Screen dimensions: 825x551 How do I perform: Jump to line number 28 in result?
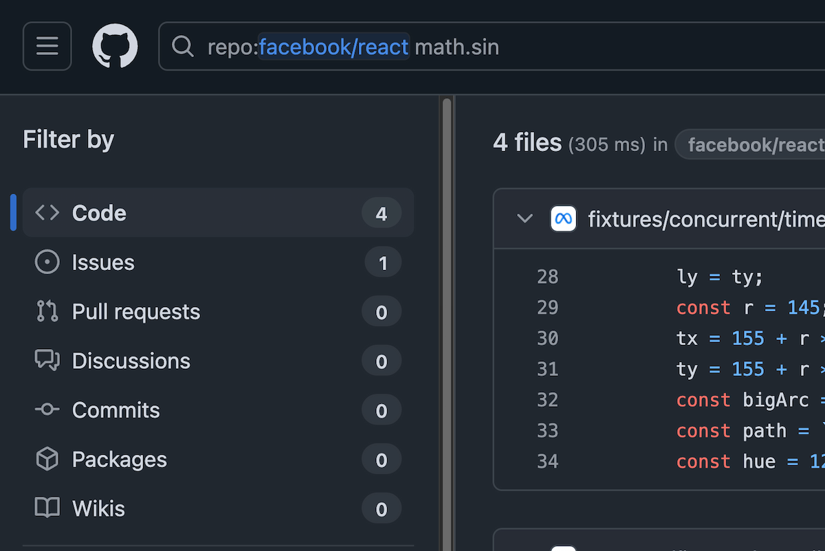(x=547, y=277)
